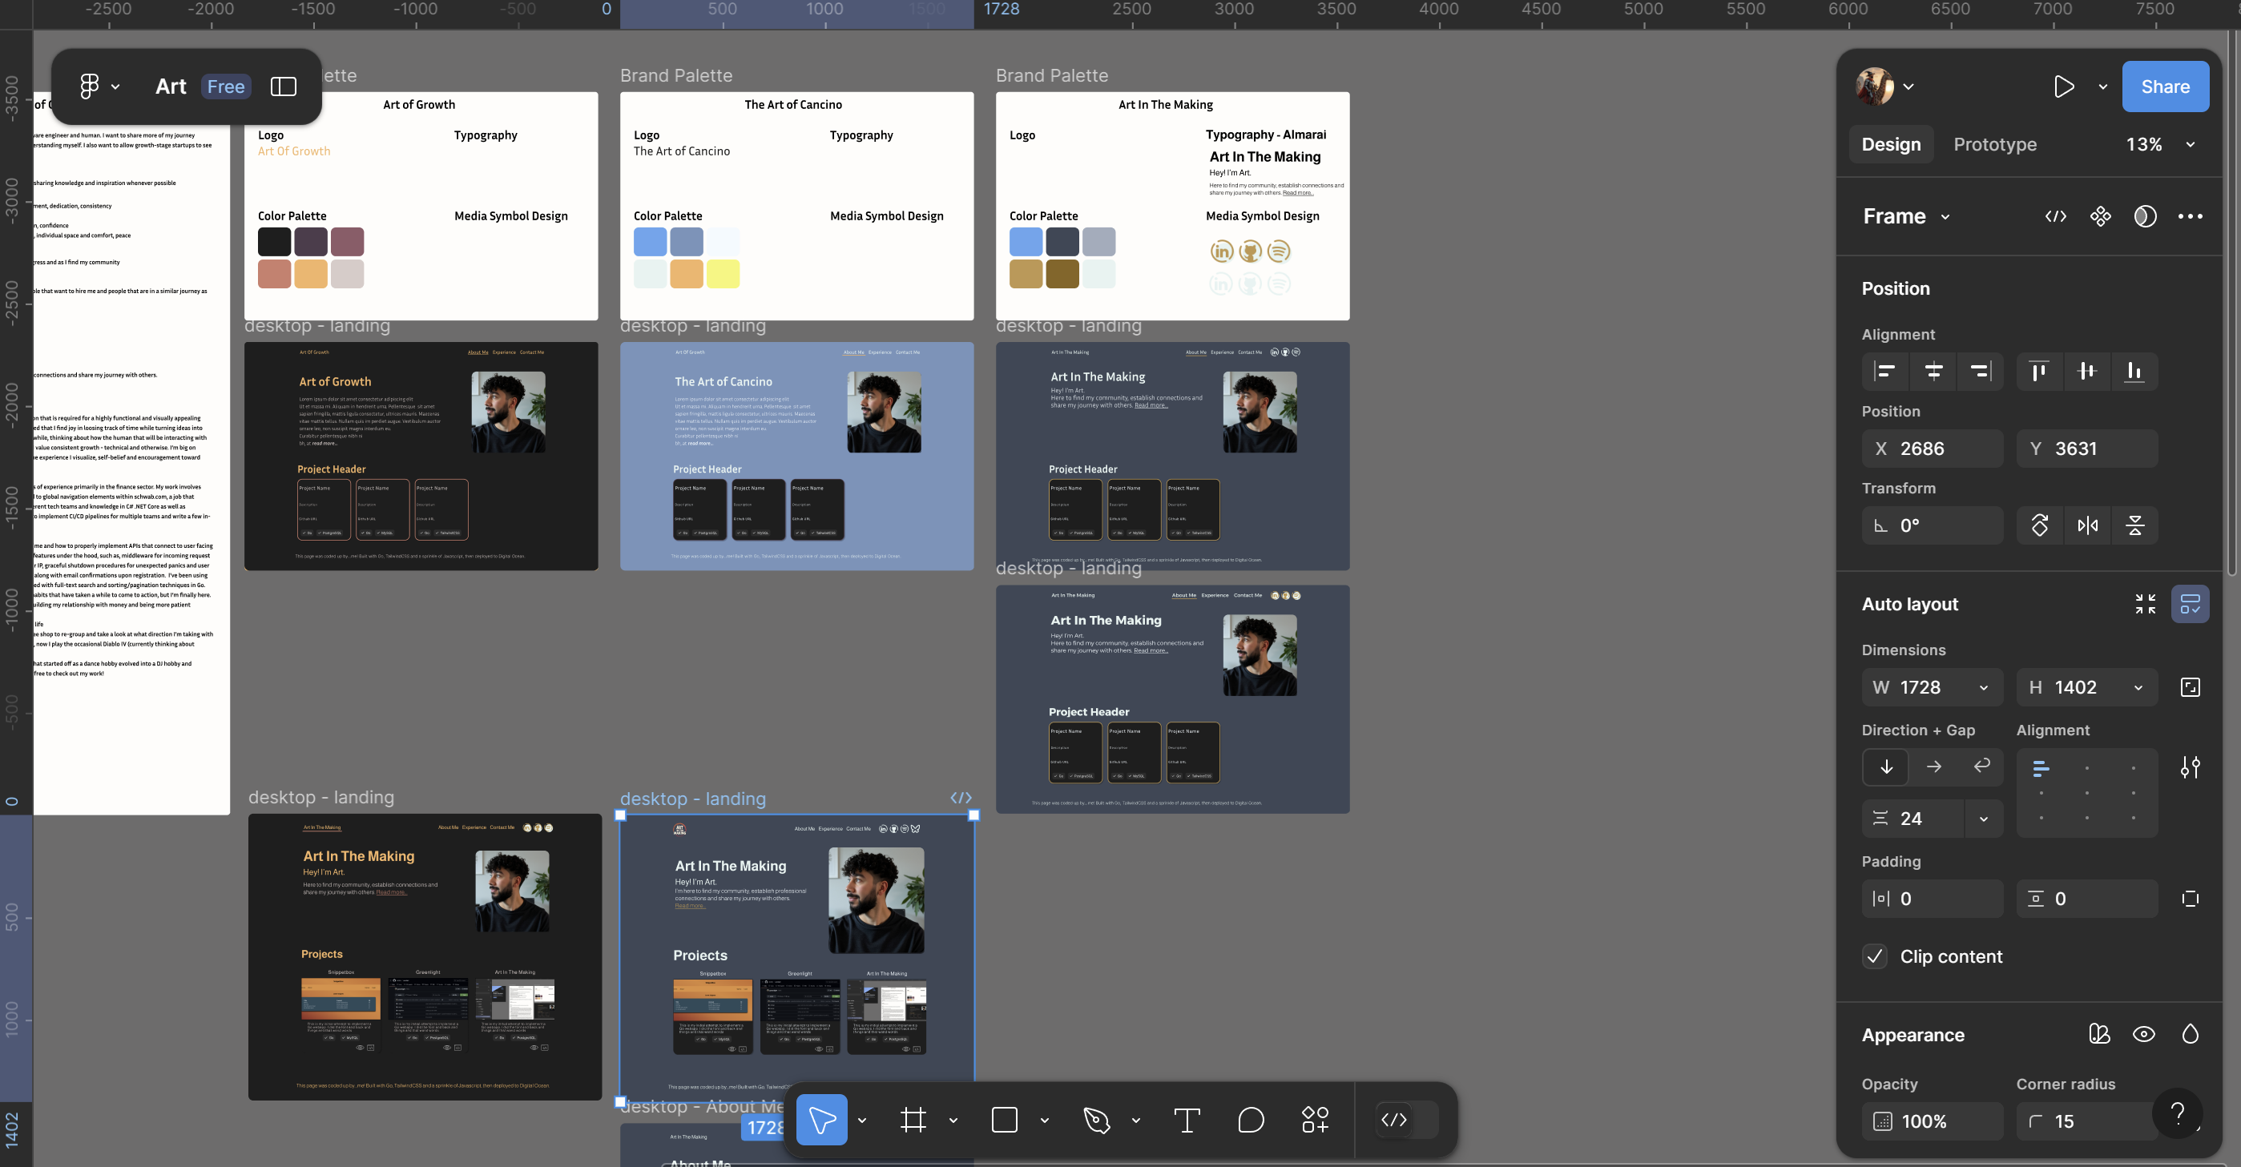2241x1167 pixels.
Task: Select the Text tool
Action: point(1187,1120)
